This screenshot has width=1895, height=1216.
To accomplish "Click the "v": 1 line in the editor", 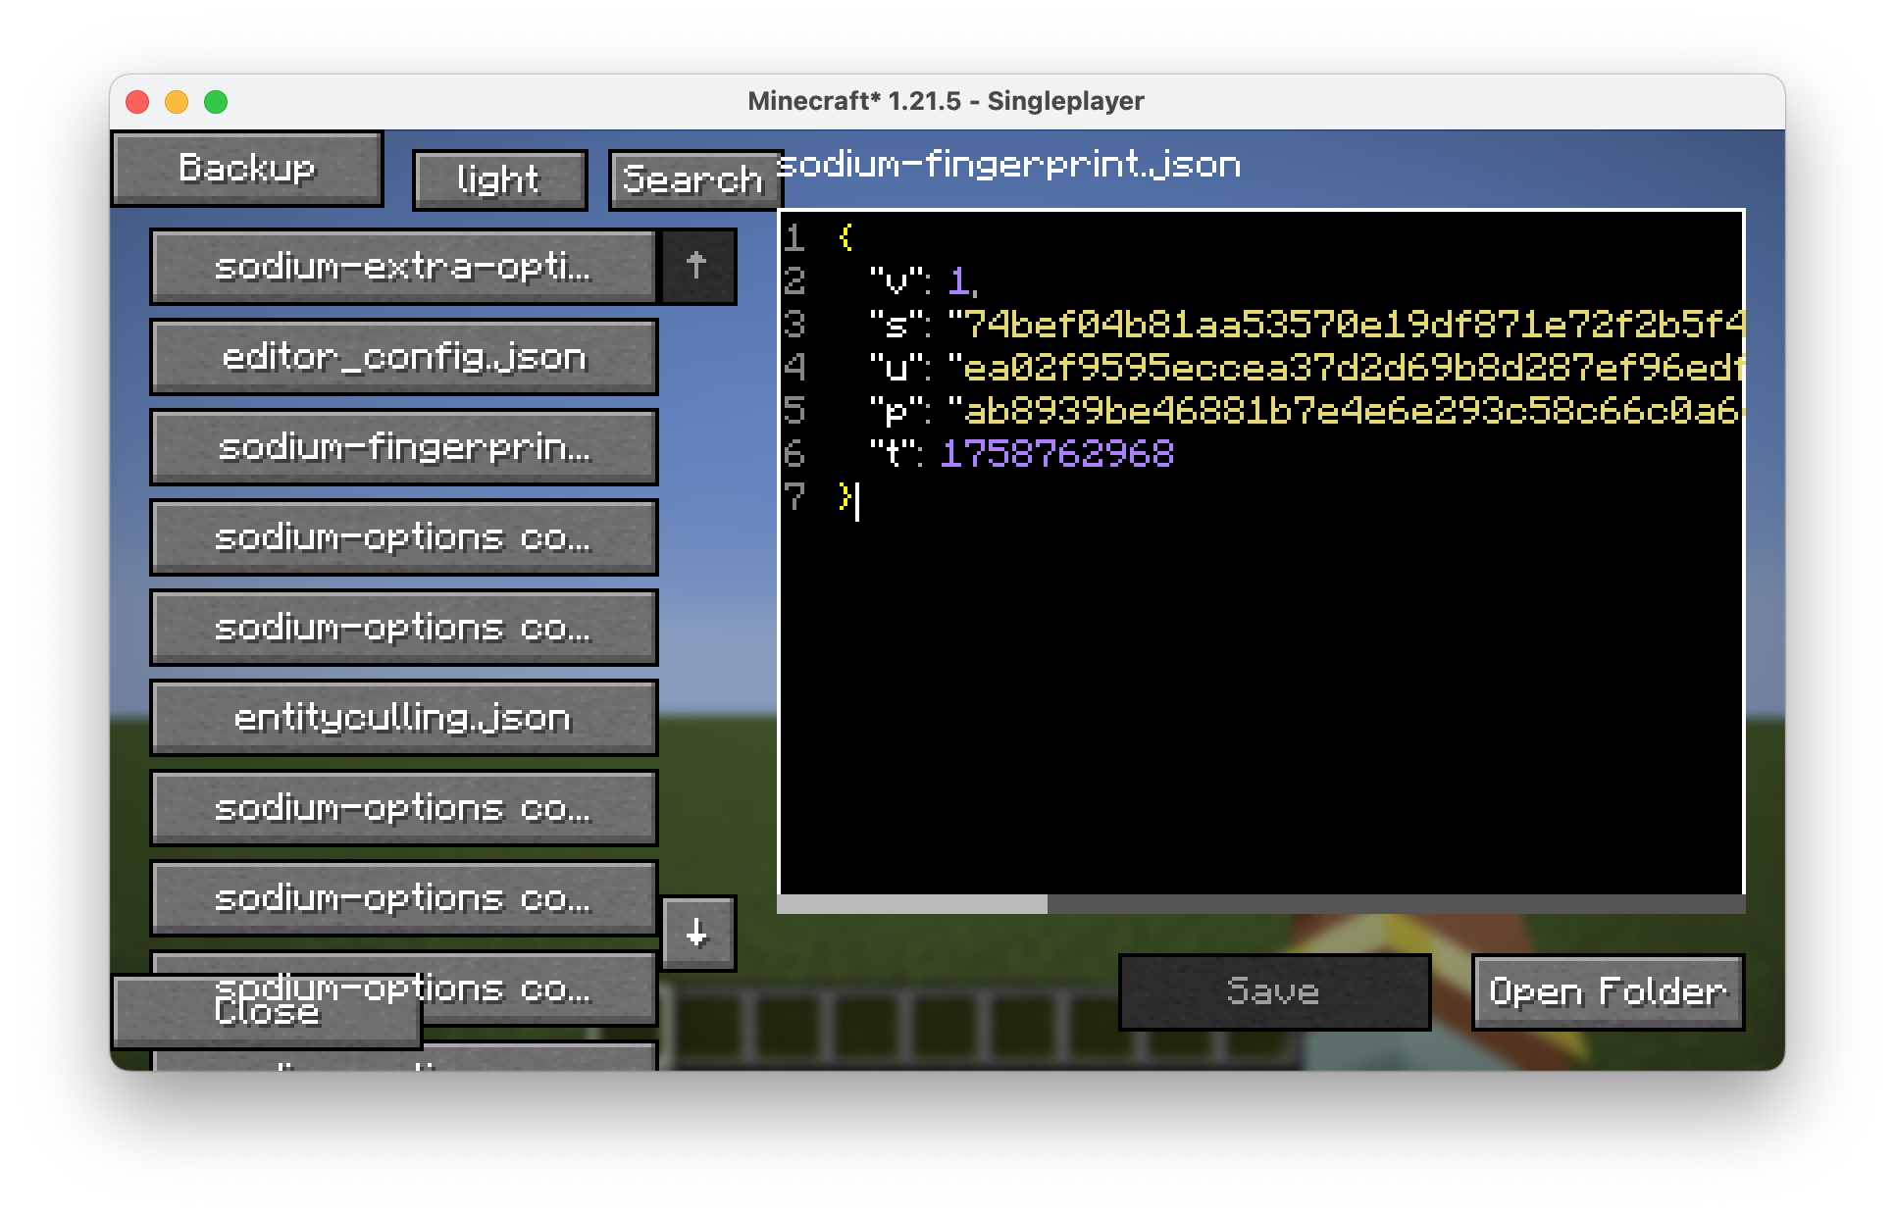I will pyautogui.click(x=923, y=281).
